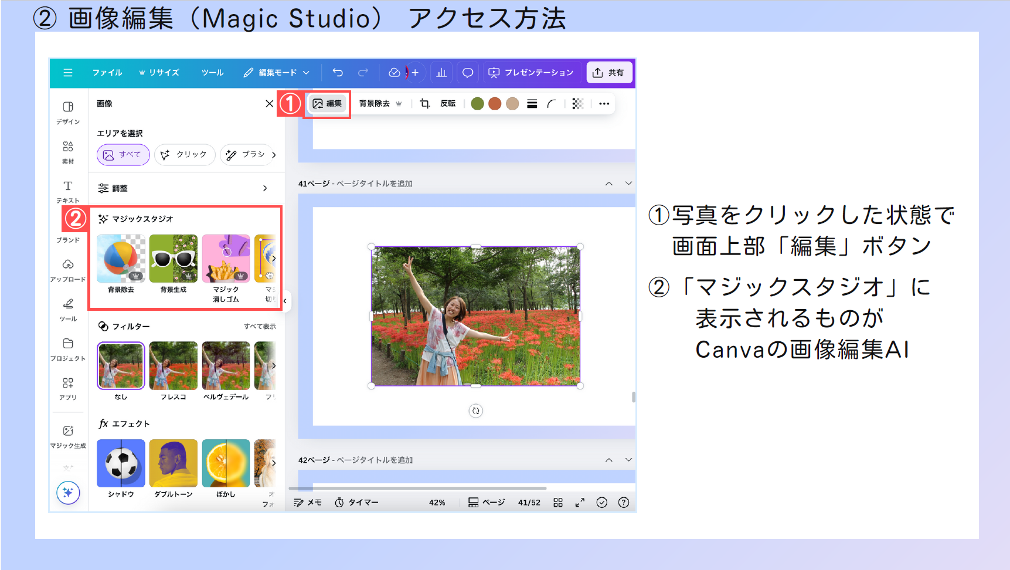This screenshot has height=570, width=1010.
Task: Click the Canva assistant sparkle button
Action: (x=68, y=493)
